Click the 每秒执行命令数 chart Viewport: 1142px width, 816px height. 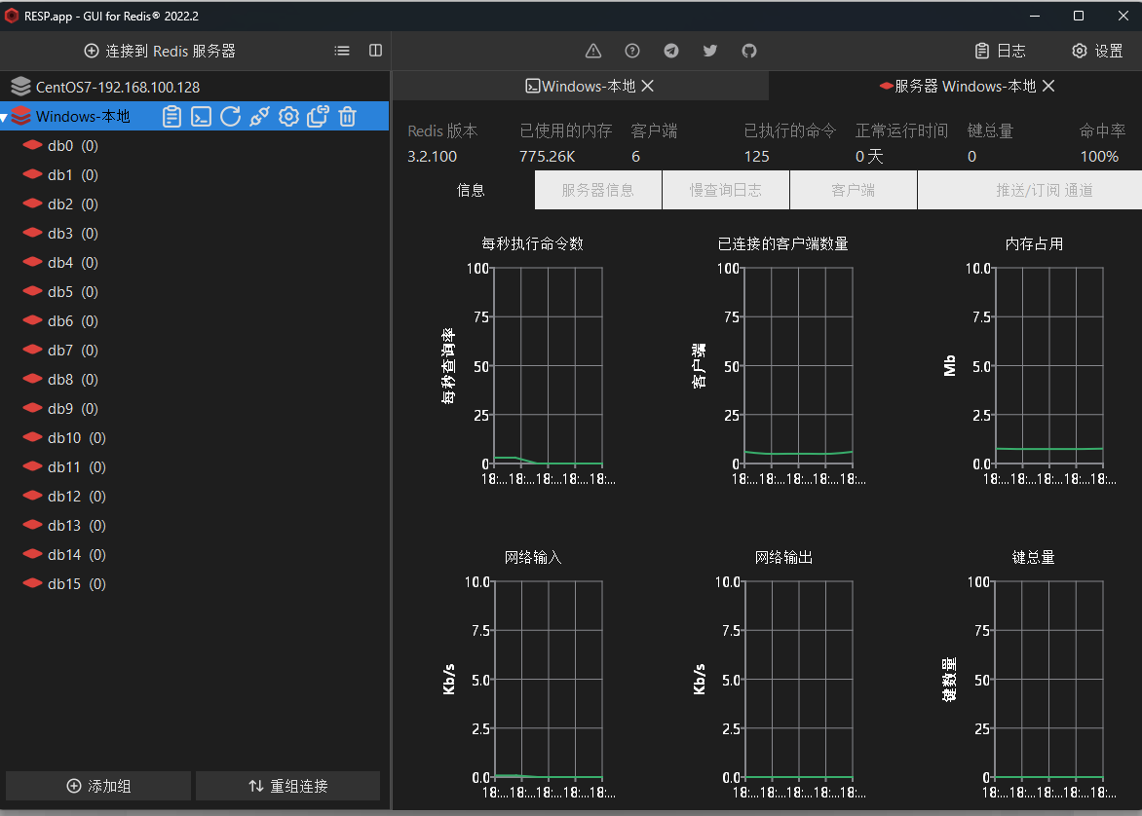pyautogui.click(x=548, y=365)
